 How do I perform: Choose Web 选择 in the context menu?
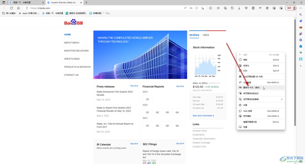261,111
